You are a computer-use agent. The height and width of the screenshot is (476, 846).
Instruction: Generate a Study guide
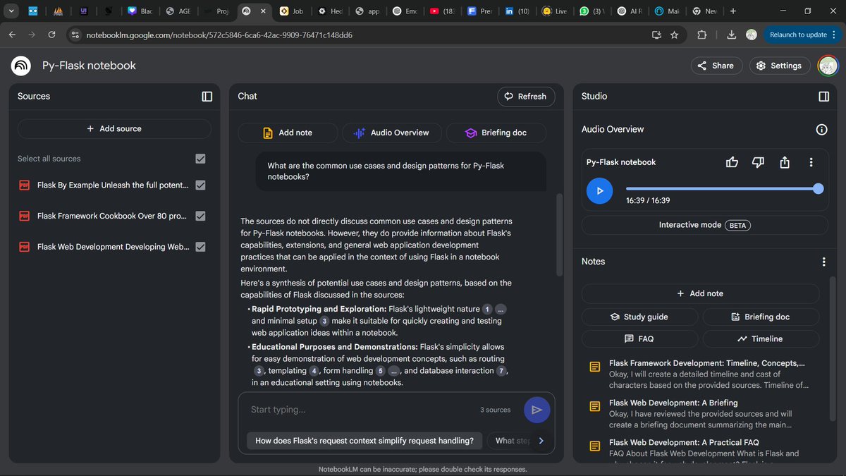639,317
